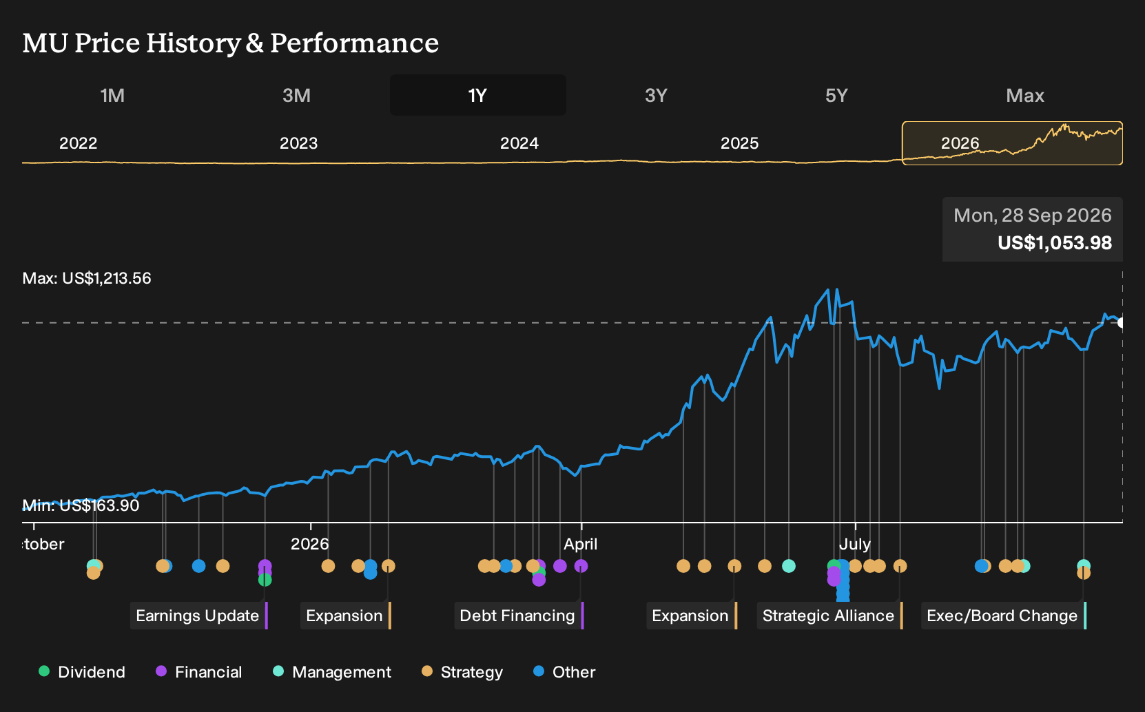Viewport: 1145px width, 712px height.
Task: Click the 'Max: US$1,213.56' label
Action: point(87,278)
